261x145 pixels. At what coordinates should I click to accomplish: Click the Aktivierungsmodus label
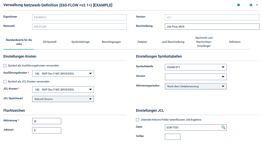point(148,86)
